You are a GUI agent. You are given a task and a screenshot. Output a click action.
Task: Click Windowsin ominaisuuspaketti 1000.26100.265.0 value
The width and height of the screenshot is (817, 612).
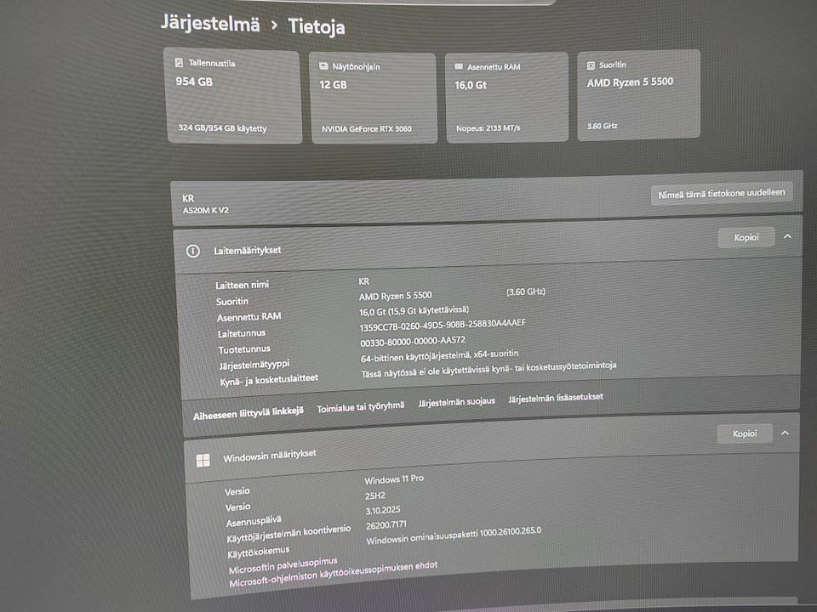click(454, 535)
